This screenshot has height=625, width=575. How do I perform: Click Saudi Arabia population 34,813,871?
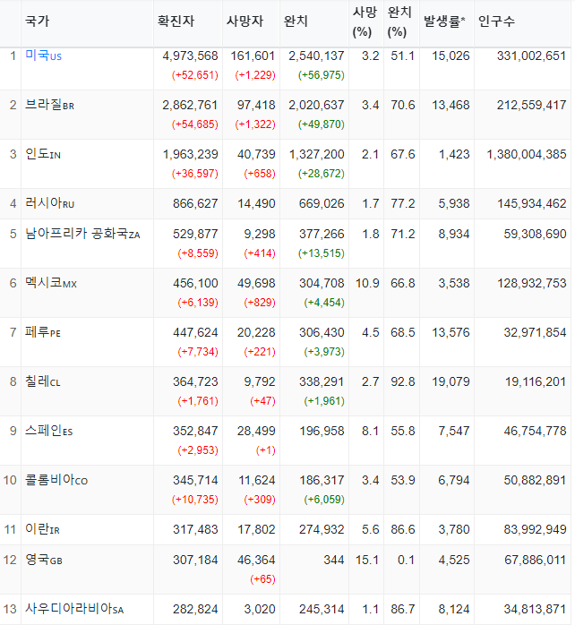(535, 610)
